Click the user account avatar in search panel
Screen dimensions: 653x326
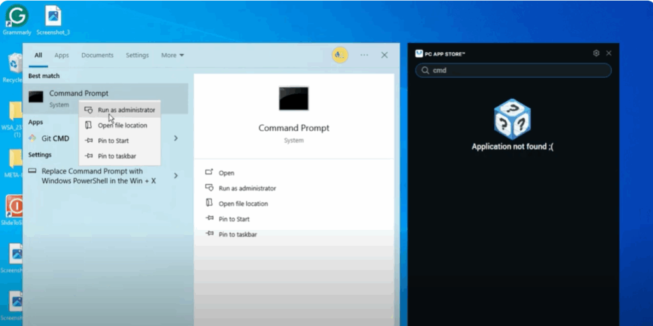(340, 55)
